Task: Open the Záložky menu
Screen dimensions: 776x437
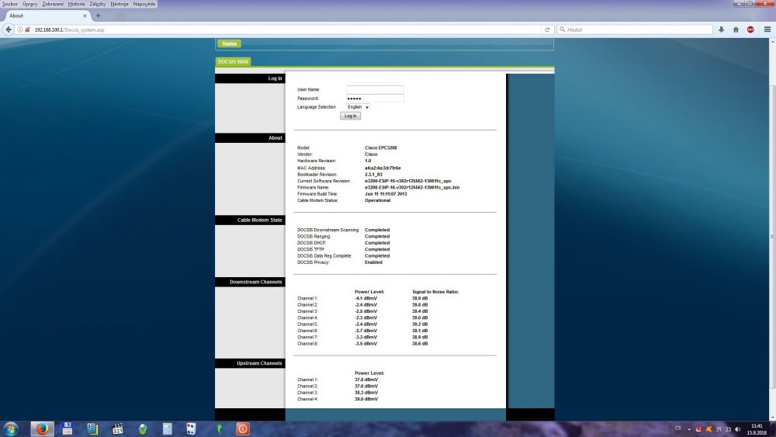Action: point(99,4)
